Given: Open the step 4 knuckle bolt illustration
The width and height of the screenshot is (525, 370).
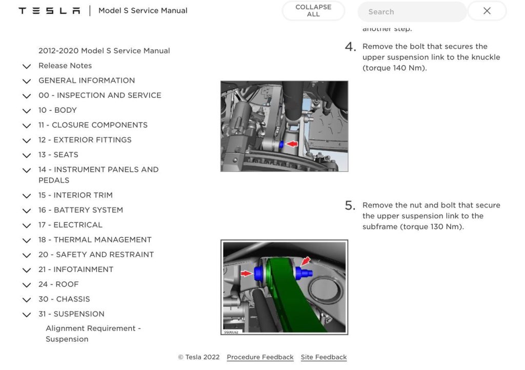Looking at the screenshot, I should (284, 126).
